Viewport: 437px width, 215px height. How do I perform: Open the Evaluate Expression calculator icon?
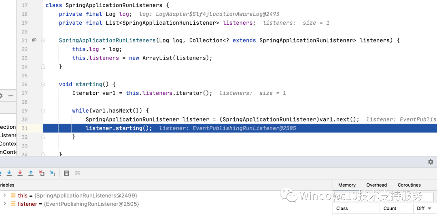click(66, 173)
